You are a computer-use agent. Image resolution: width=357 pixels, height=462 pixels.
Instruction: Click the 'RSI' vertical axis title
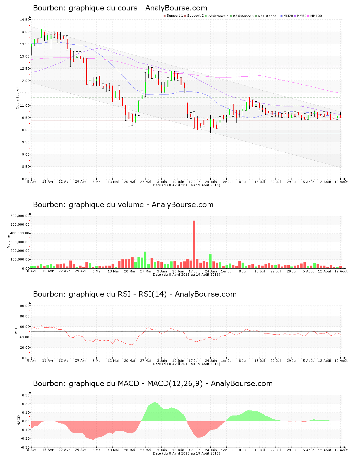point(16,331)
